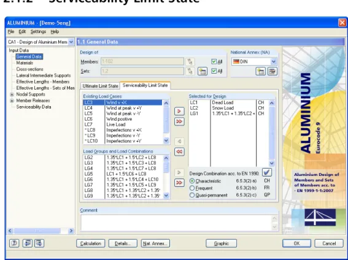Viewport: 348px width, 260px height.
Task: Click the Cancel button
Action: click(x=329, y=243)
